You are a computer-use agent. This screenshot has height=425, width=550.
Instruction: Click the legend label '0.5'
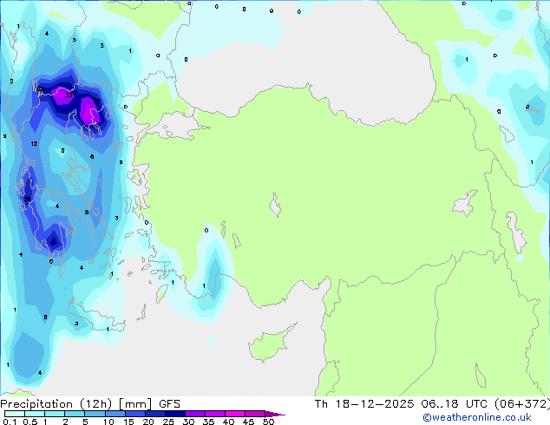pos(30,422)
